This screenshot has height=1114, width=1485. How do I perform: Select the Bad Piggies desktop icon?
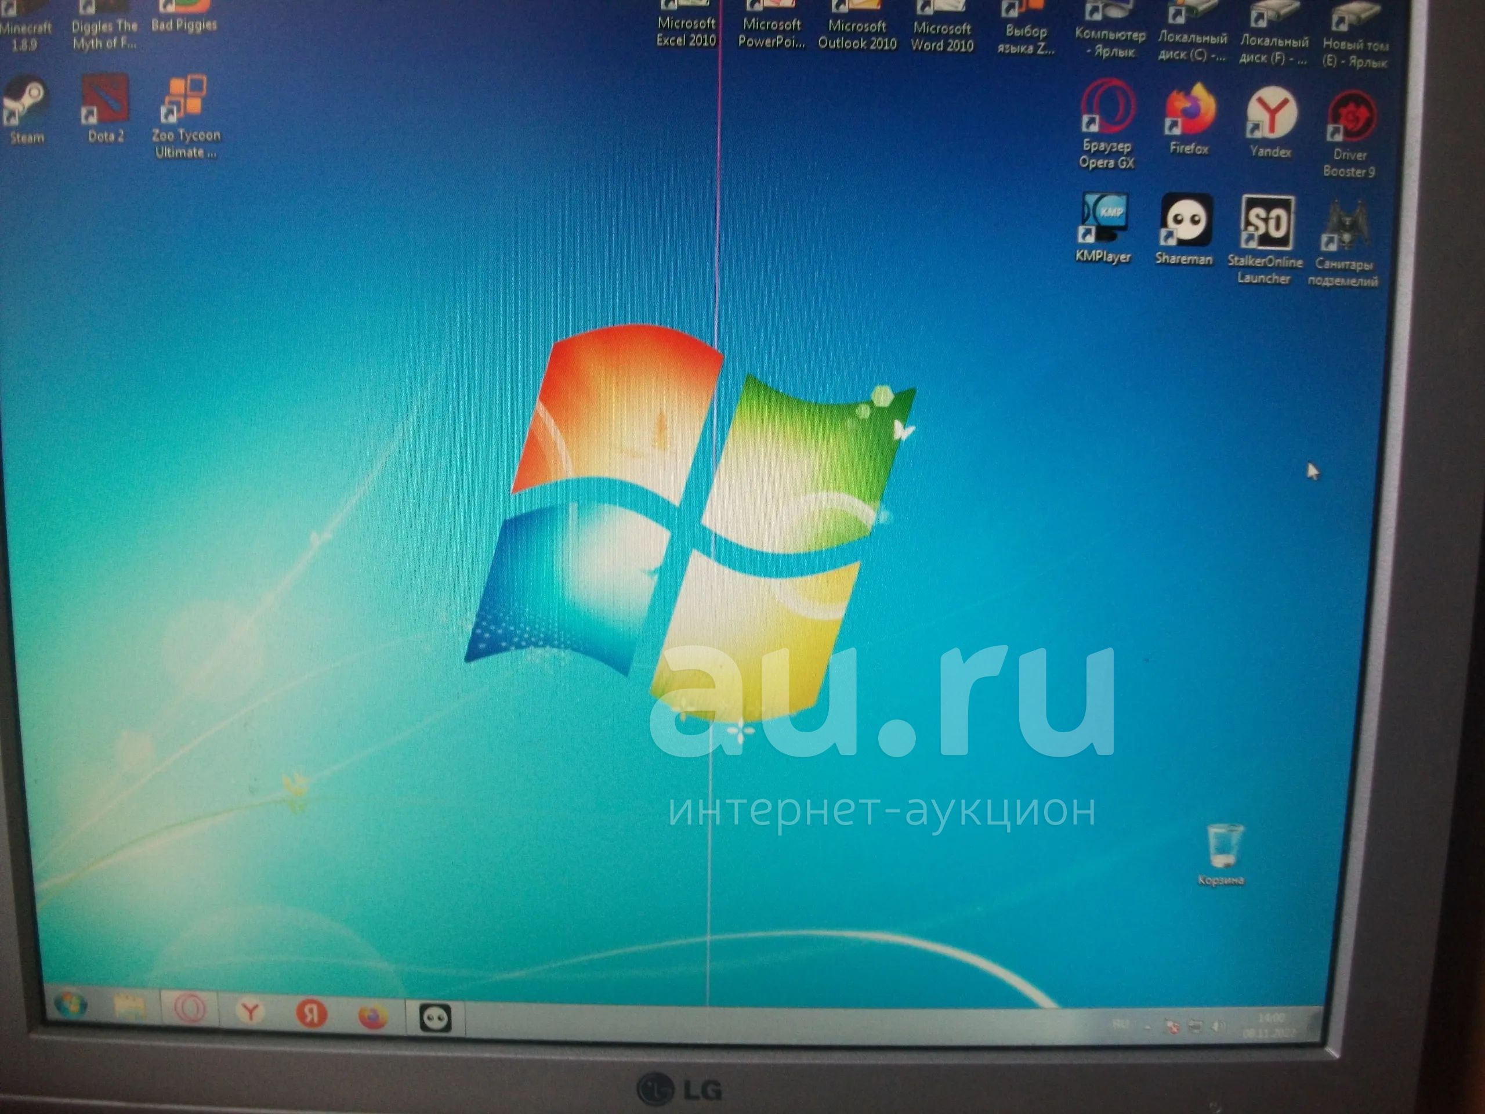[x=184, y=17]
